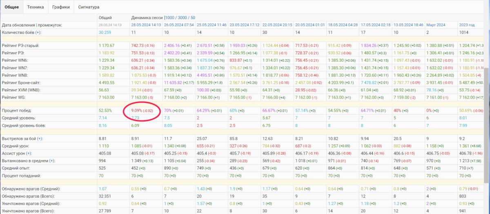Click the Март 2024 period link
This screenshot has height=214, width=490.
pyautogui.click(x=437, y=25)
